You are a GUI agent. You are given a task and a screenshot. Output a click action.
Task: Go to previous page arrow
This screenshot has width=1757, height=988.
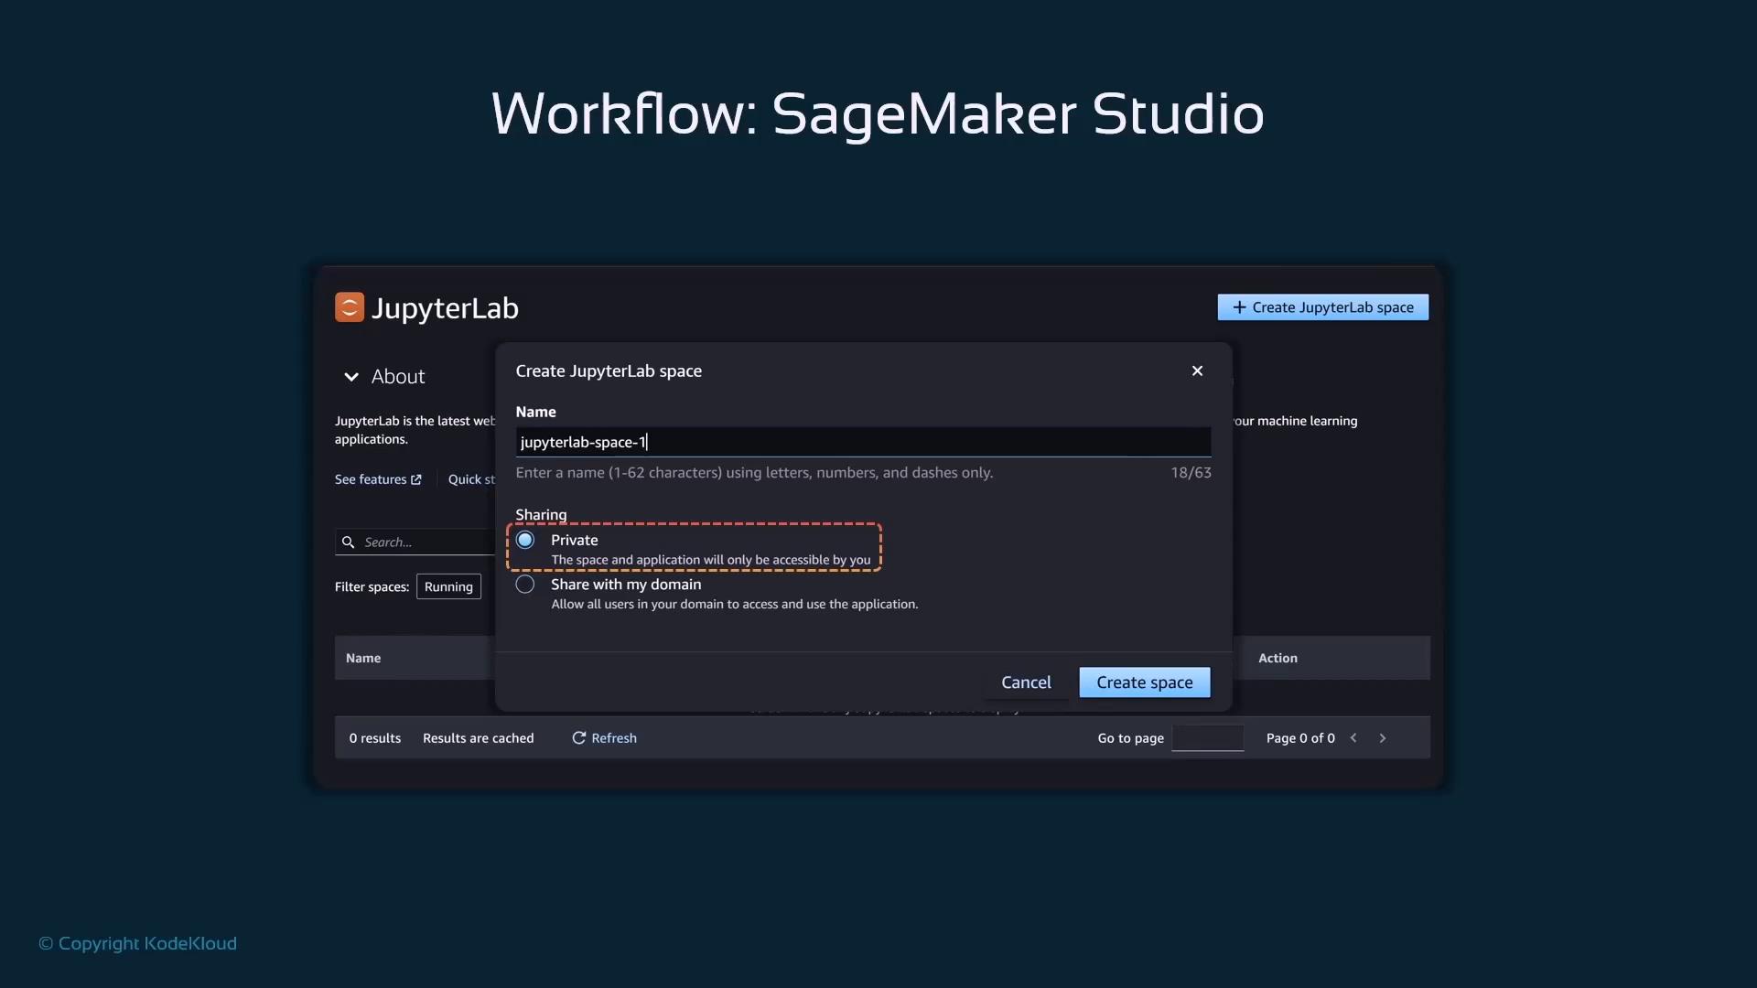(x=1353, y=738)
